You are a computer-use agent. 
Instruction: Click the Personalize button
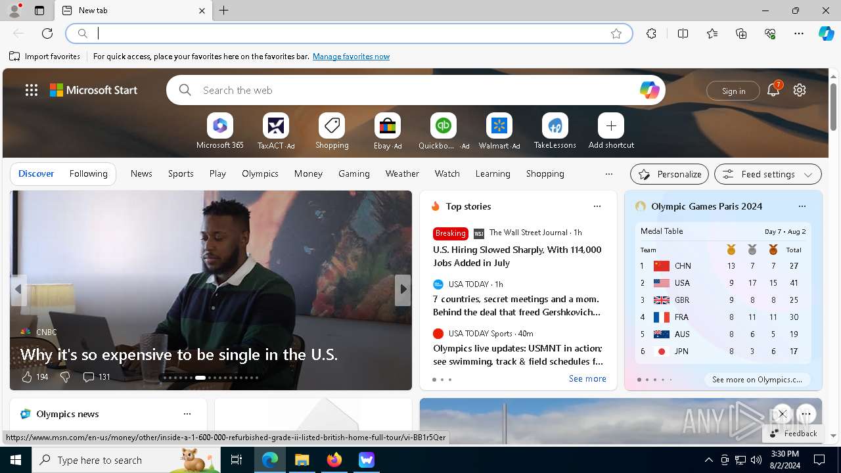tap(670, 174)
